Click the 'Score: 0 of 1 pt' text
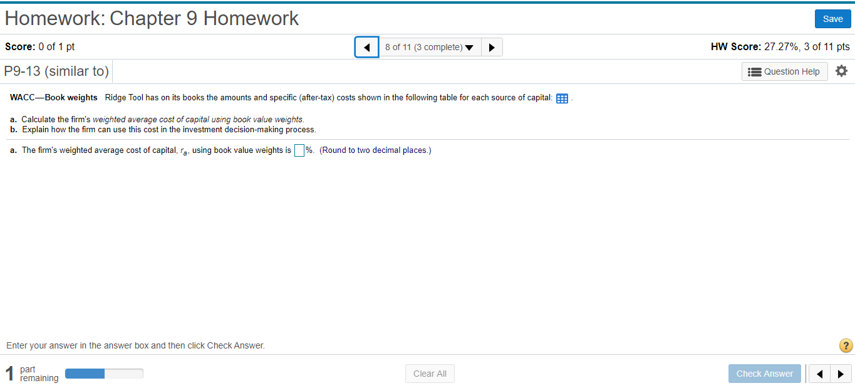This screenshot has height=388, width=855. coord(39,47)
